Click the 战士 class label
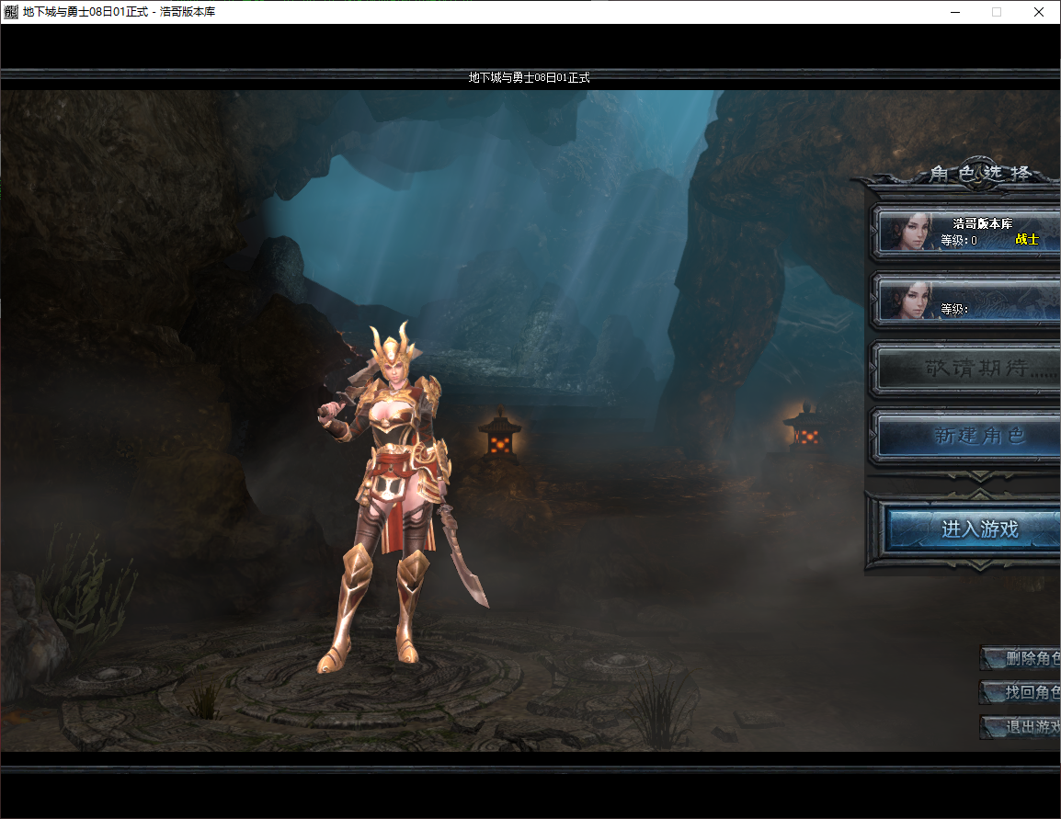 pyautogui.click(x=1027, y=239)
